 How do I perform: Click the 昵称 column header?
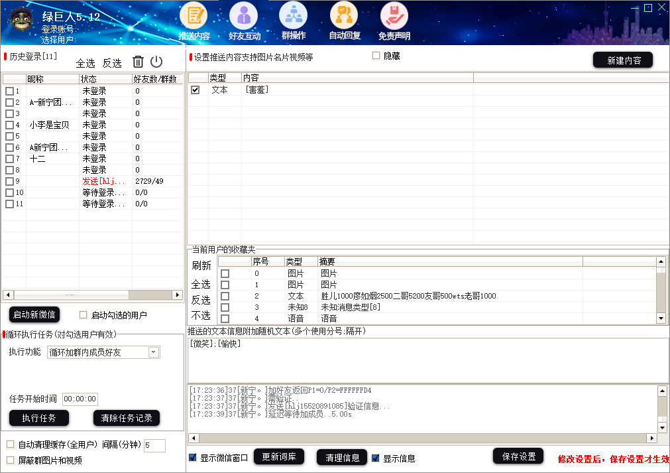coord(52,79)
